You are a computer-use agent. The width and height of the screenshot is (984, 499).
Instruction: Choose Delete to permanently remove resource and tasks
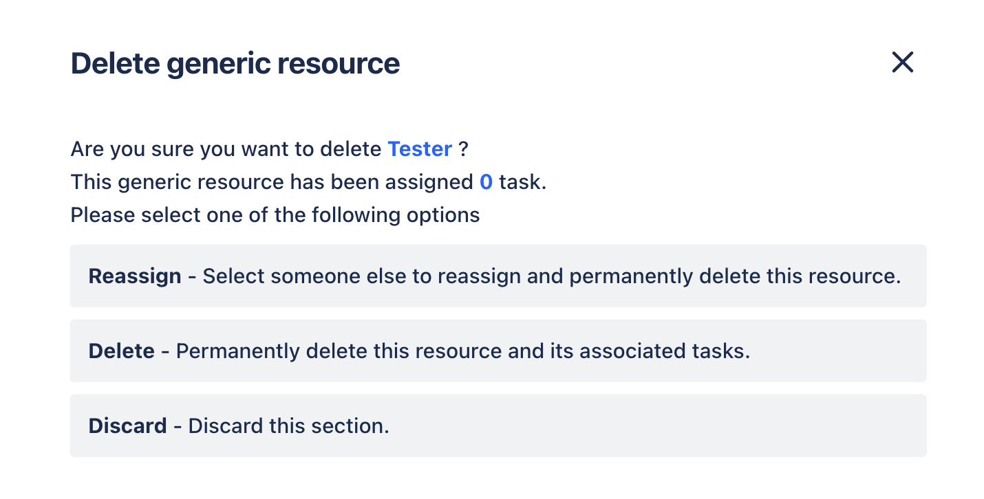[498, 351]
